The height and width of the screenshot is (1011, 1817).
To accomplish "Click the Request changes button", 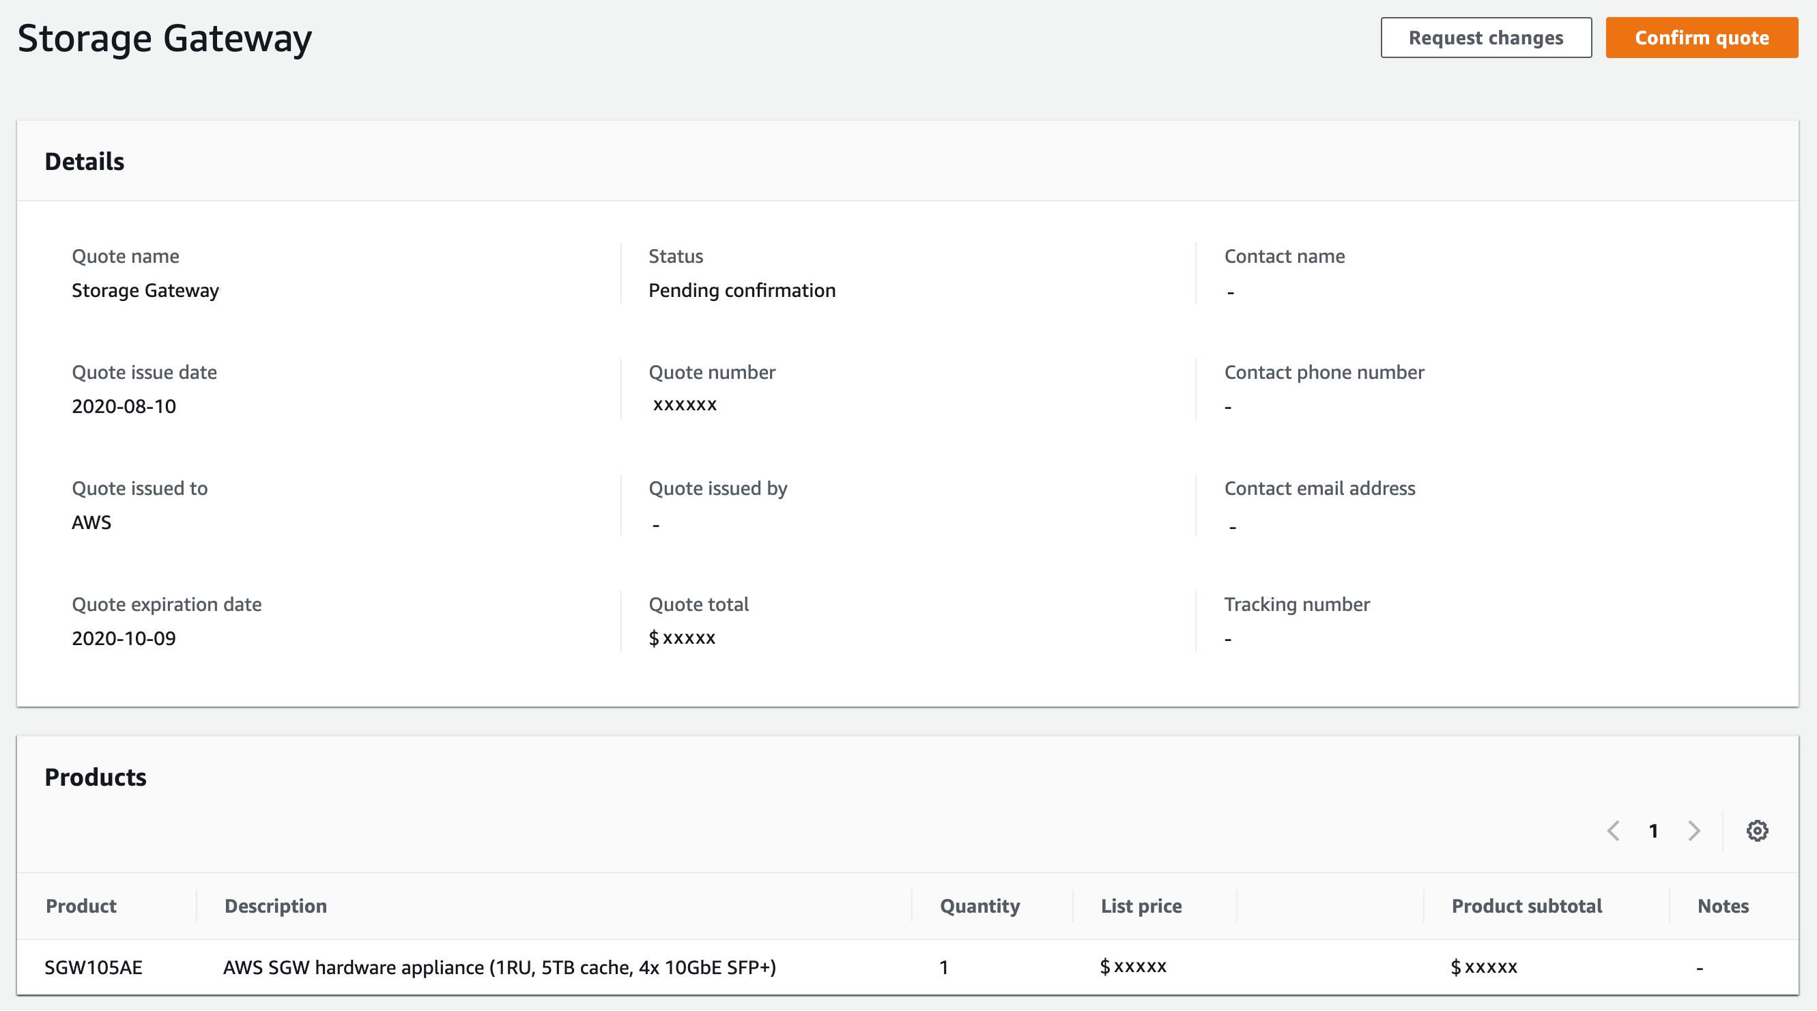I will [x=1486, y=38].
